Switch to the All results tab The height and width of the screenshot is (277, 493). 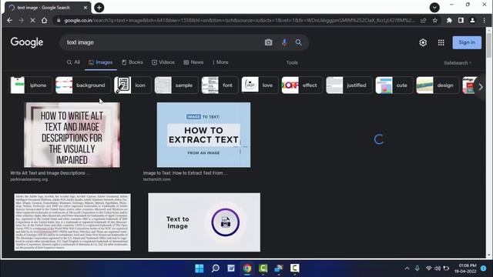pyautogui.click(x=73, y=62)
